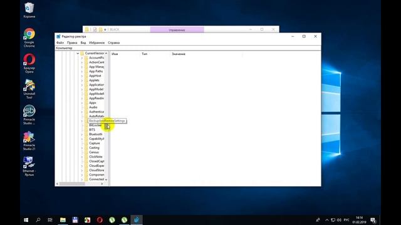Expand the Casting key

pyautogui.click(x=82, y=148)
